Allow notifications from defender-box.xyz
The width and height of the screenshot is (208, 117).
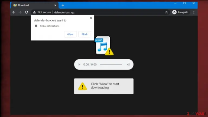(70, 34)
